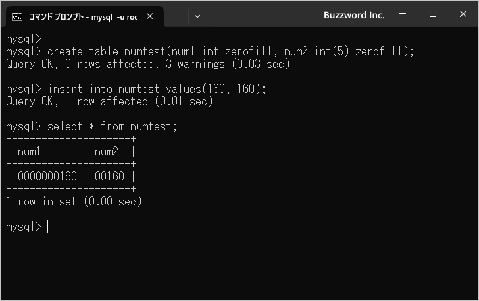Expand the terminal profile dropdown chevron
The width and height of the screenshot is (479, 301).
(197, 16)
